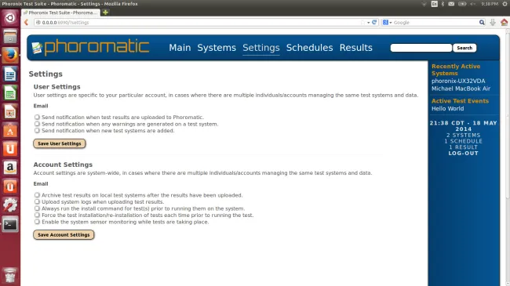Enable notification when test results are uploaded
510x286 pixels.
[x=37, y=117]
